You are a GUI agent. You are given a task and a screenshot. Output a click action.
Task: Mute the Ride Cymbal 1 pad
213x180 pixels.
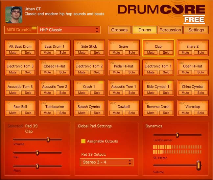pos(151,93)
